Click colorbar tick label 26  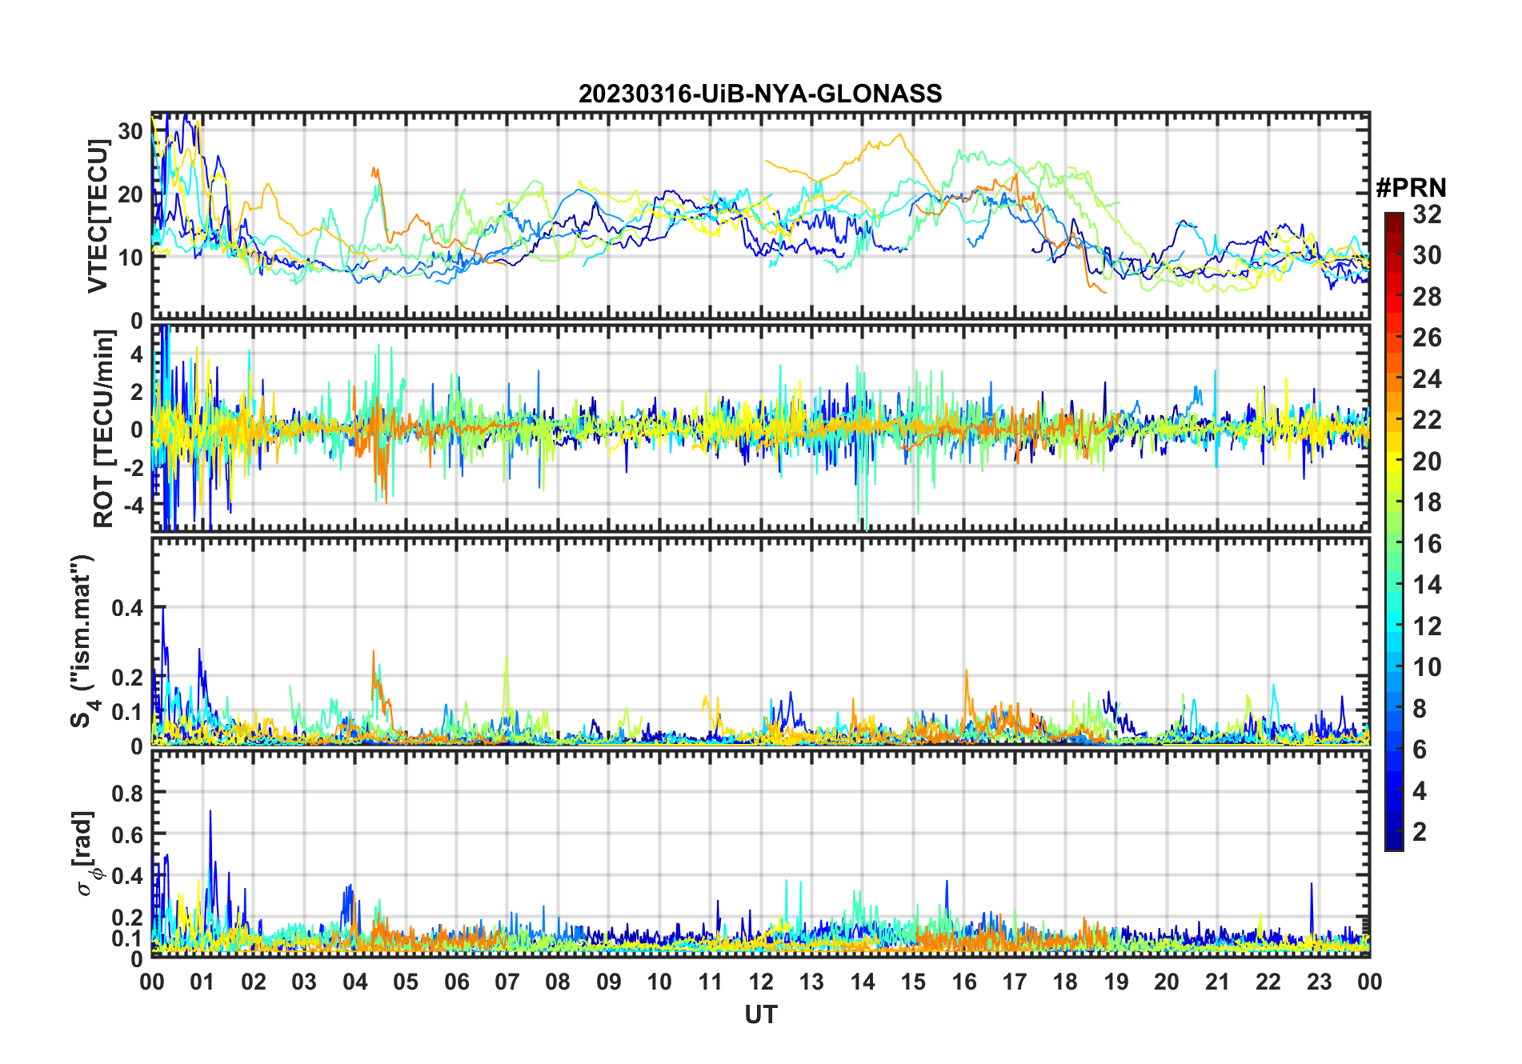[1427, 338]
